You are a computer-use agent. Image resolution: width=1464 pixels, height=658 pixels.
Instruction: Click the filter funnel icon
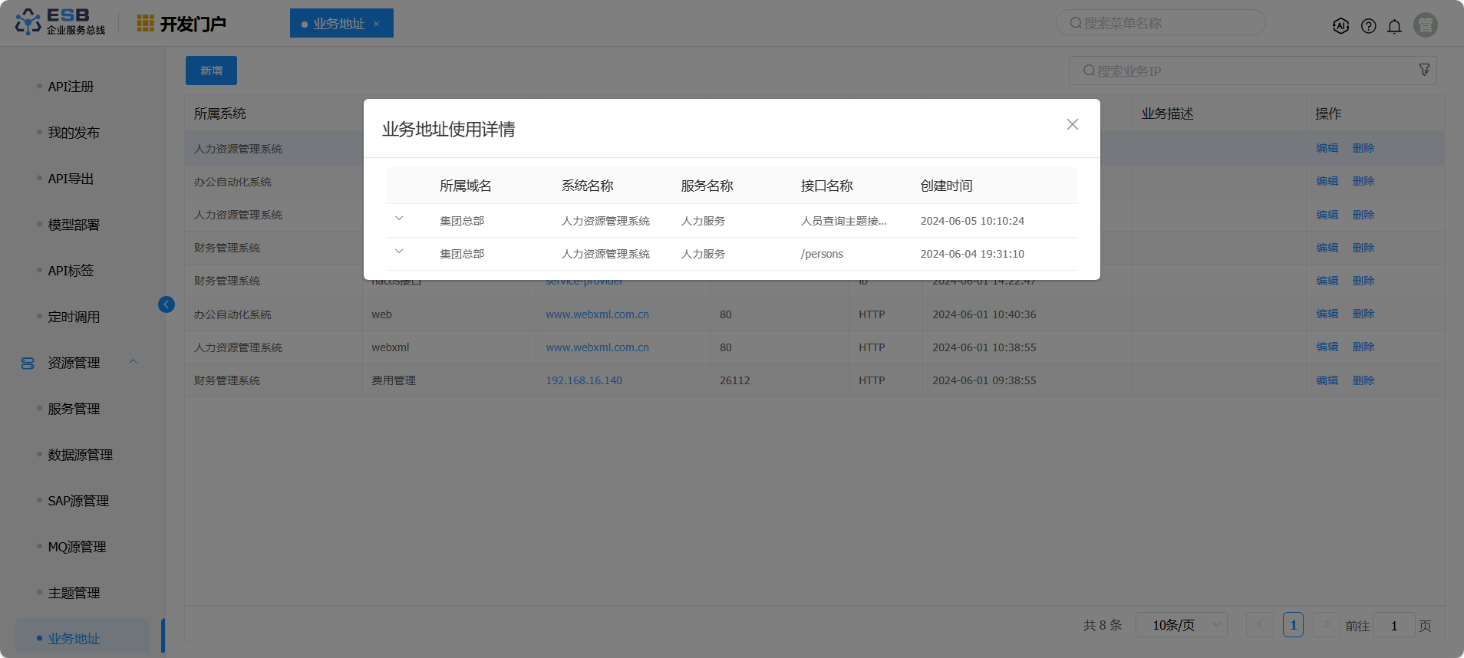coord(1424,70)
